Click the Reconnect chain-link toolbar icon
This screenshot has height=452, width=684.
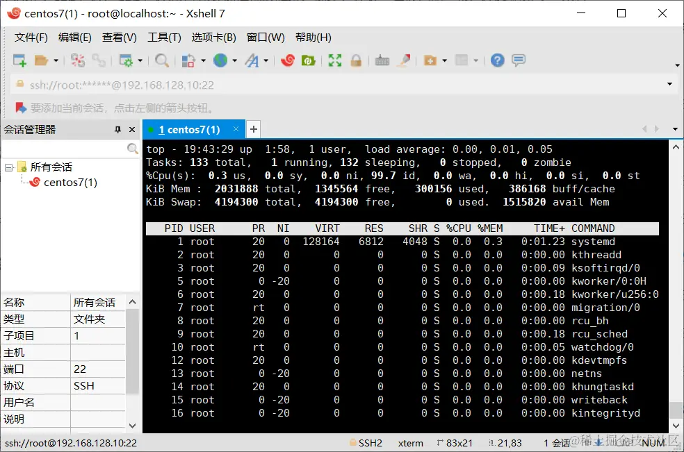99,60
